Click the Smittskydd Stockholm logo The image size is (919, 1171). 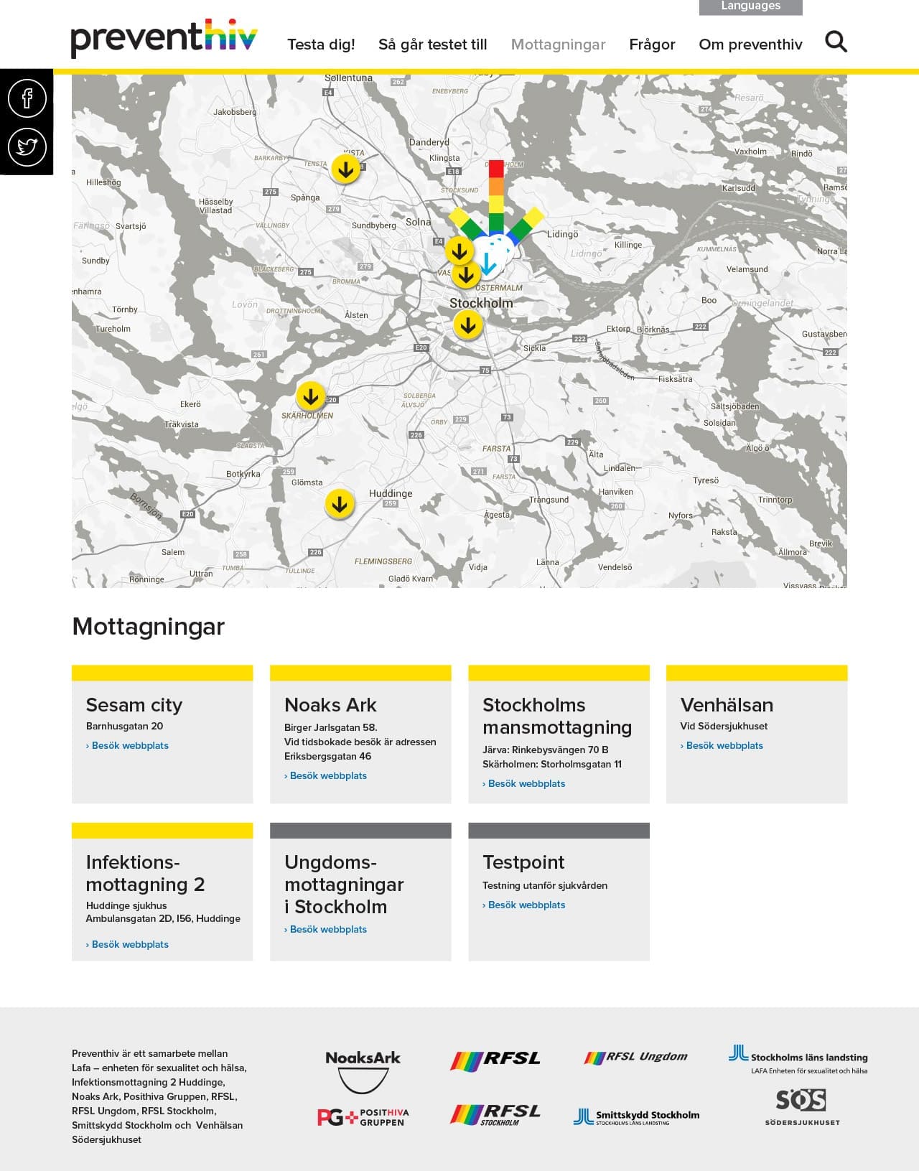[636, 1116]
